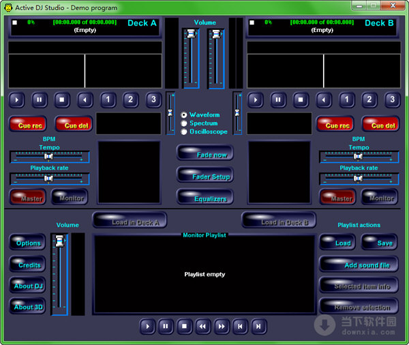Record a cue point on Deck A

(x=28, y=124)
